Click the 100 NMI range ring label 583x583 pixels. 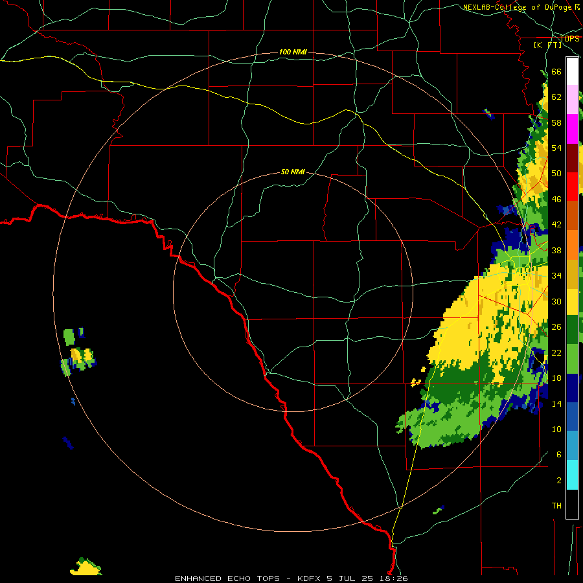click(293, 52)
